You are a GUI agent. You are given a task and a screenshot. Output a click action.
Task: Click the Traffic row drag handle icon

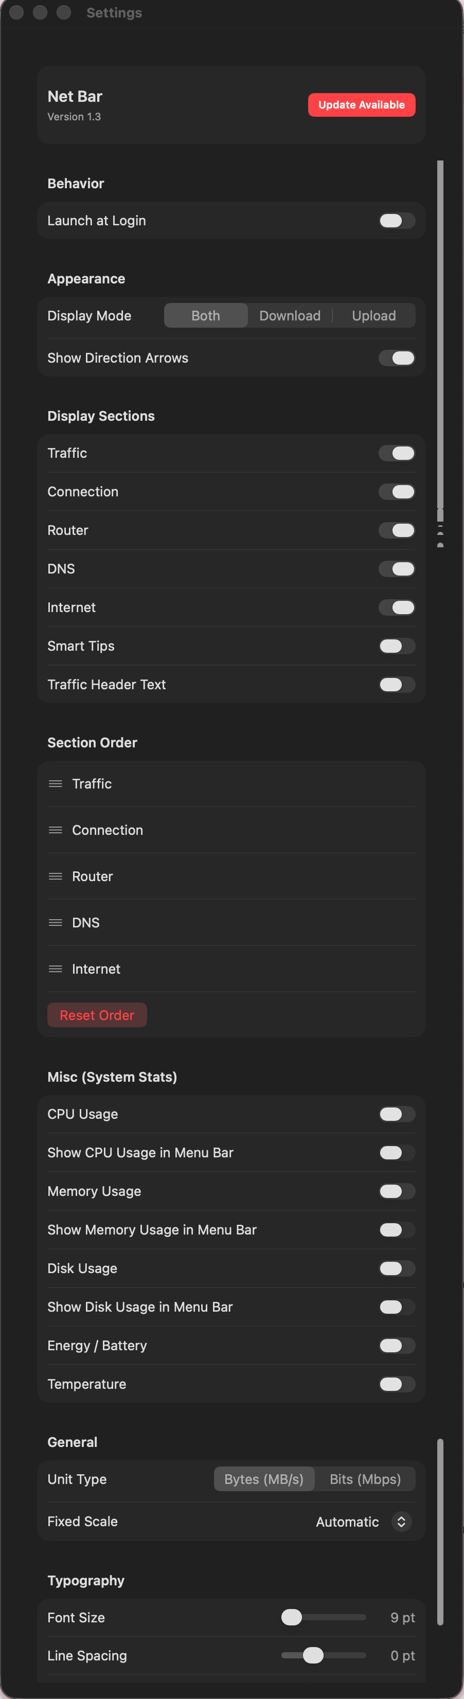coord(56,783)
